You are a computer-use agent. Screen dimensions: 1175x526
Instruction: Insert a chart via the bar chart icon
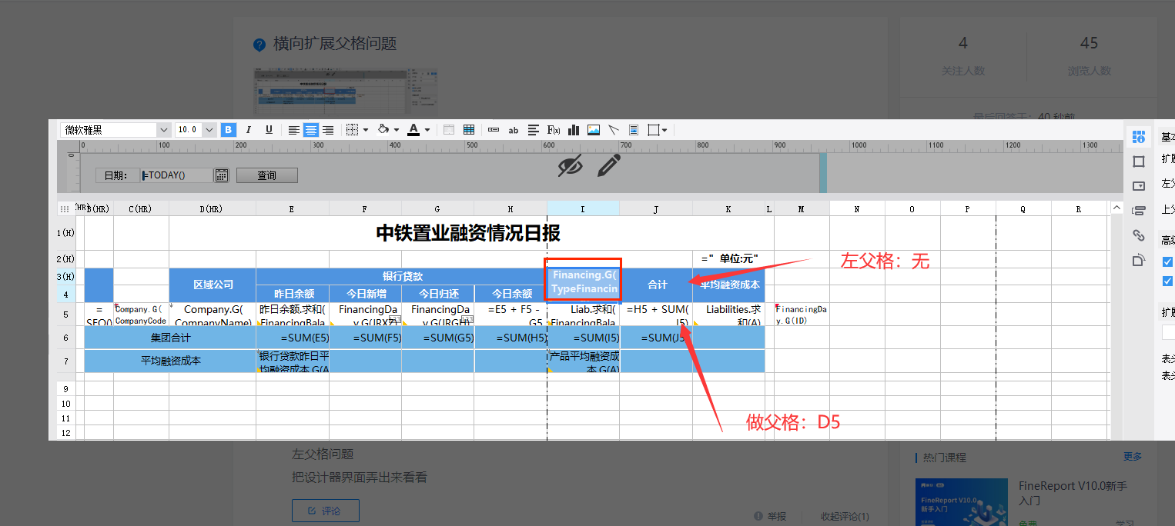(x=574, y=130)
